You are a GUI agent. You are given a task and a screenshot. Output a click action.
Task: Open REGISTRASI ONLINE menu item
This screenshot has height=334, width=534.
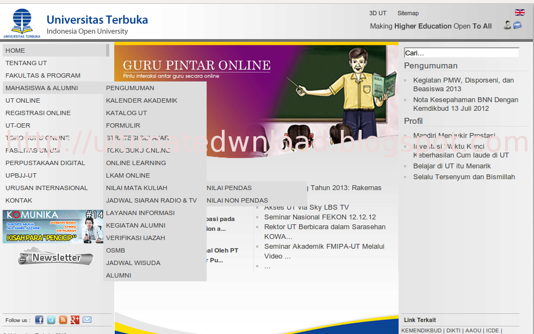[x=38, y=113]
